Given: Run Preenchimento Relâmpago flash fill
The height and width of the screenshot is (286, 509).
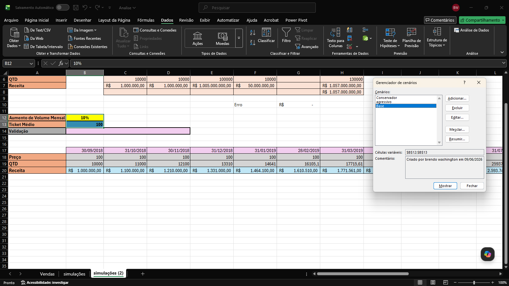Looking at the screenshot, I should coord(350,30).
